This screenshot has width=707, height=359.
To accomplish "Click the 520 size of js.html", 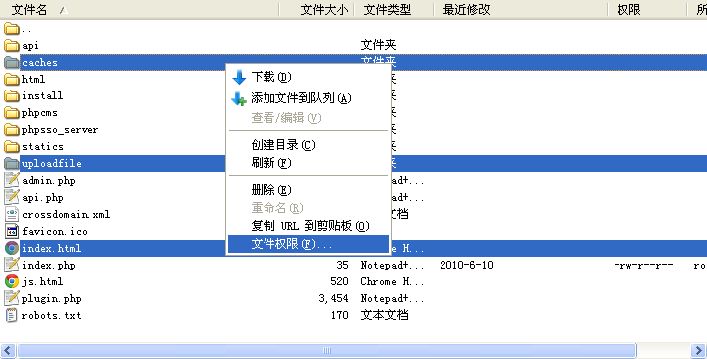I will 339,281.
